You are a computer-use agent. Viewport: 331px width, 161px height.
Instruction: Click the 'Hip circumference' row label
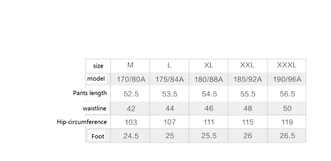click(82, 122)
